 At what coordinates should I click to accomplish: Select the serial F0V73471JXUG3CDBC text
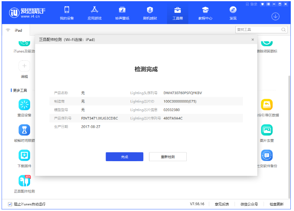click(100, 118)
